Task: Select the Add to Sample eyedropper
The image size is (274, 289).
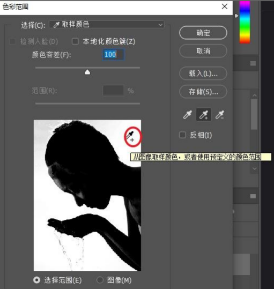Action: click(204, 115)
